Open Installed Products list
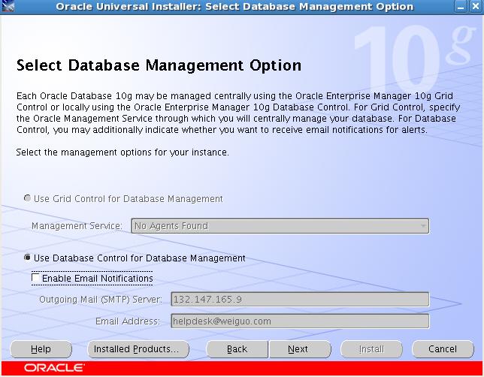Image resolution: width=484 pixels, height=377 pixels. [138, 349]
